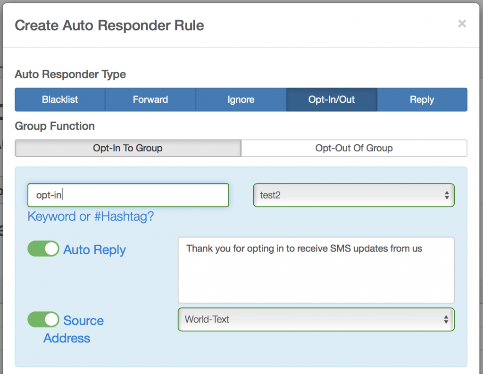
Task: Click the keyword input containing opt-in
Action: pos(128,195)
